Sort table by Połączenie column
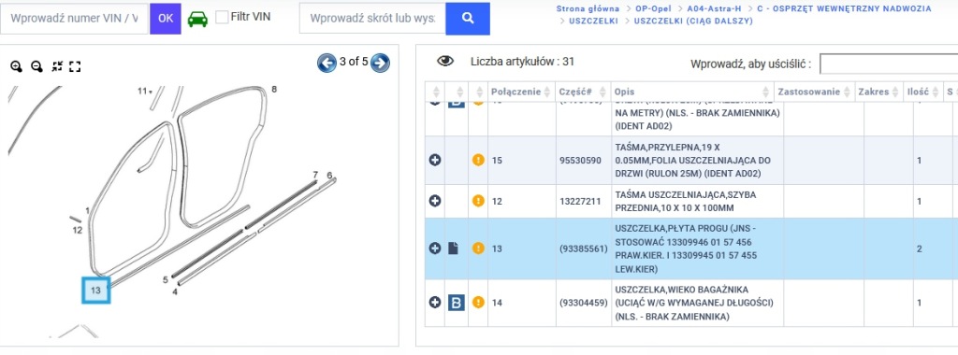 [x=522, y=92]
